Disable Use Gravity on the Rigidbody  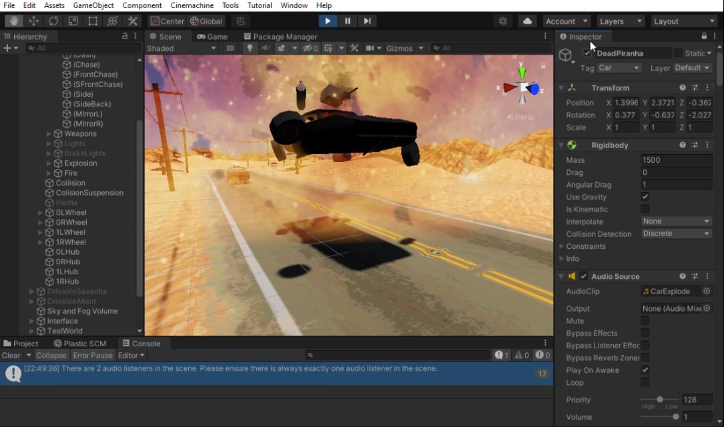(645, 197)
